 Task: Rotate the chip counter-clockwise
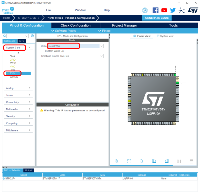point(166,161)
